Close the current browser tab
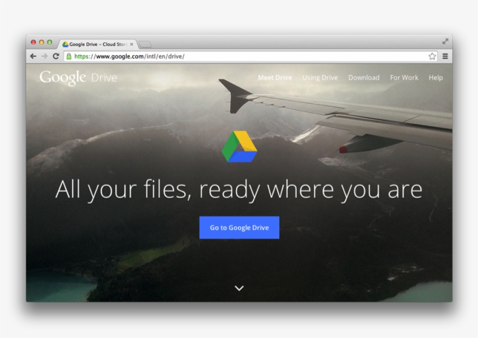 point(132,43)
